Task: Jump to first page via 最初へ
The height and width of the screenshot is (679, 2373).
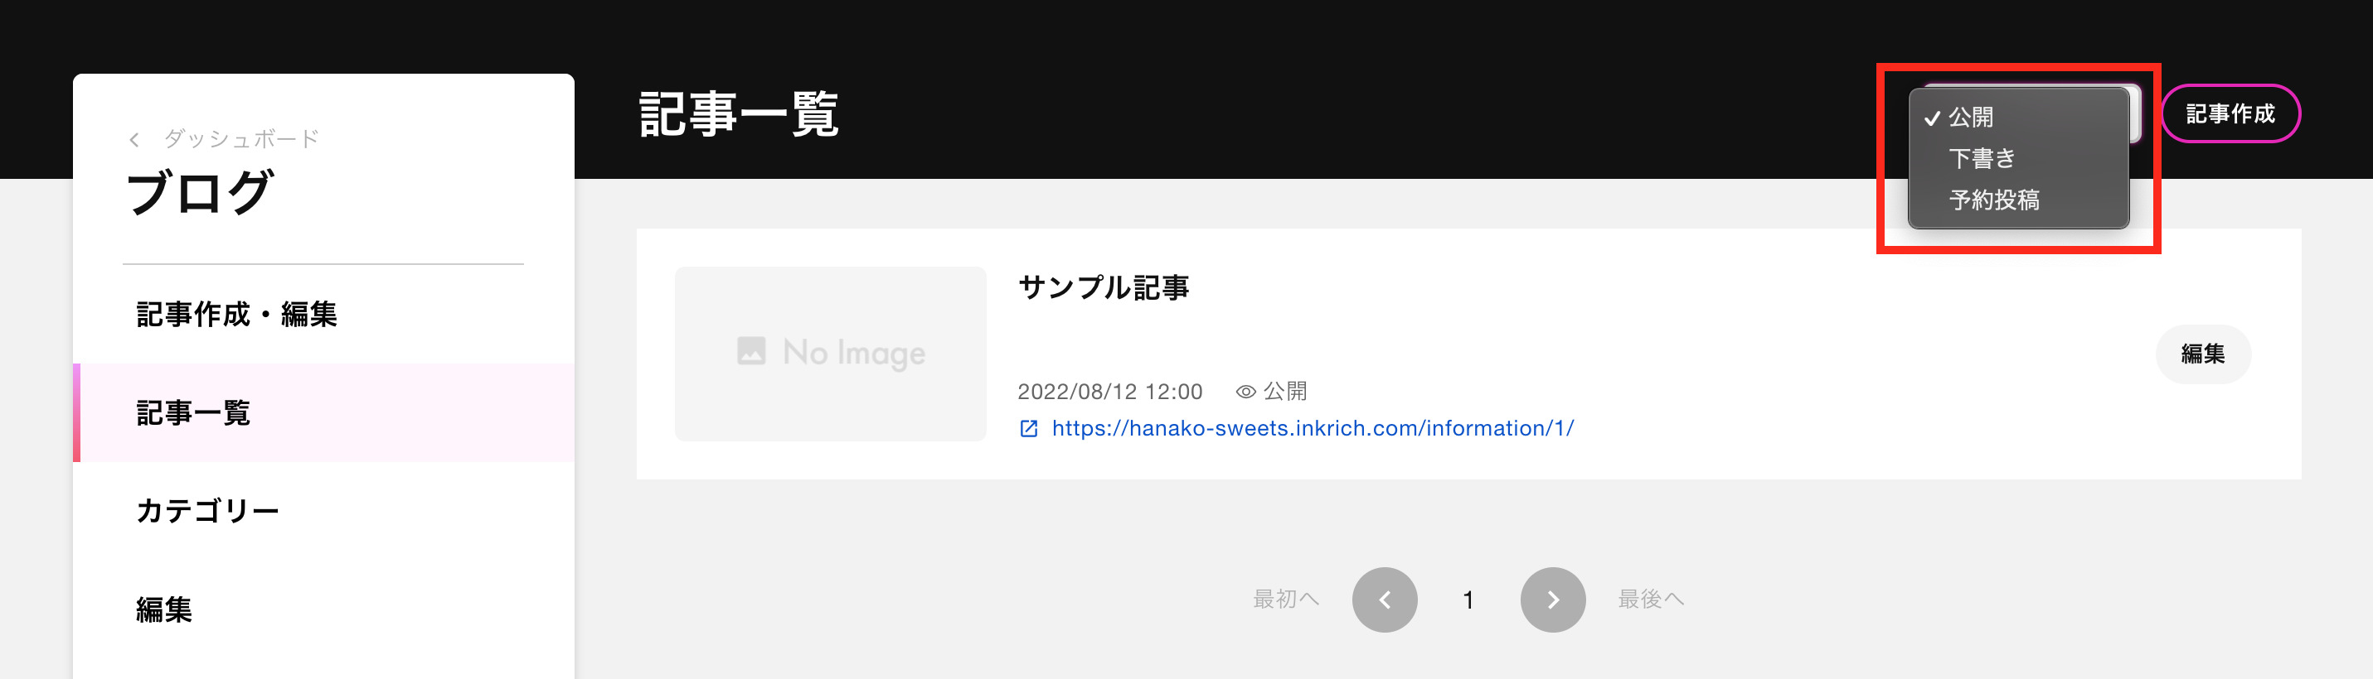Action: click(1286, 600)
